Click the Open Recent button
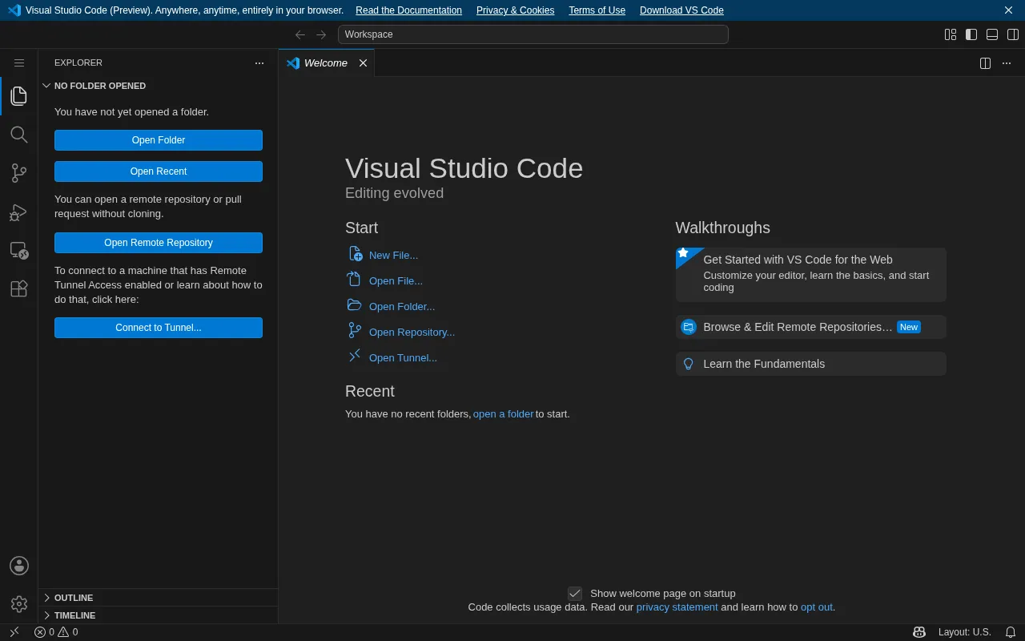The height and width of the screenshot is (641, 1025). 159,171
